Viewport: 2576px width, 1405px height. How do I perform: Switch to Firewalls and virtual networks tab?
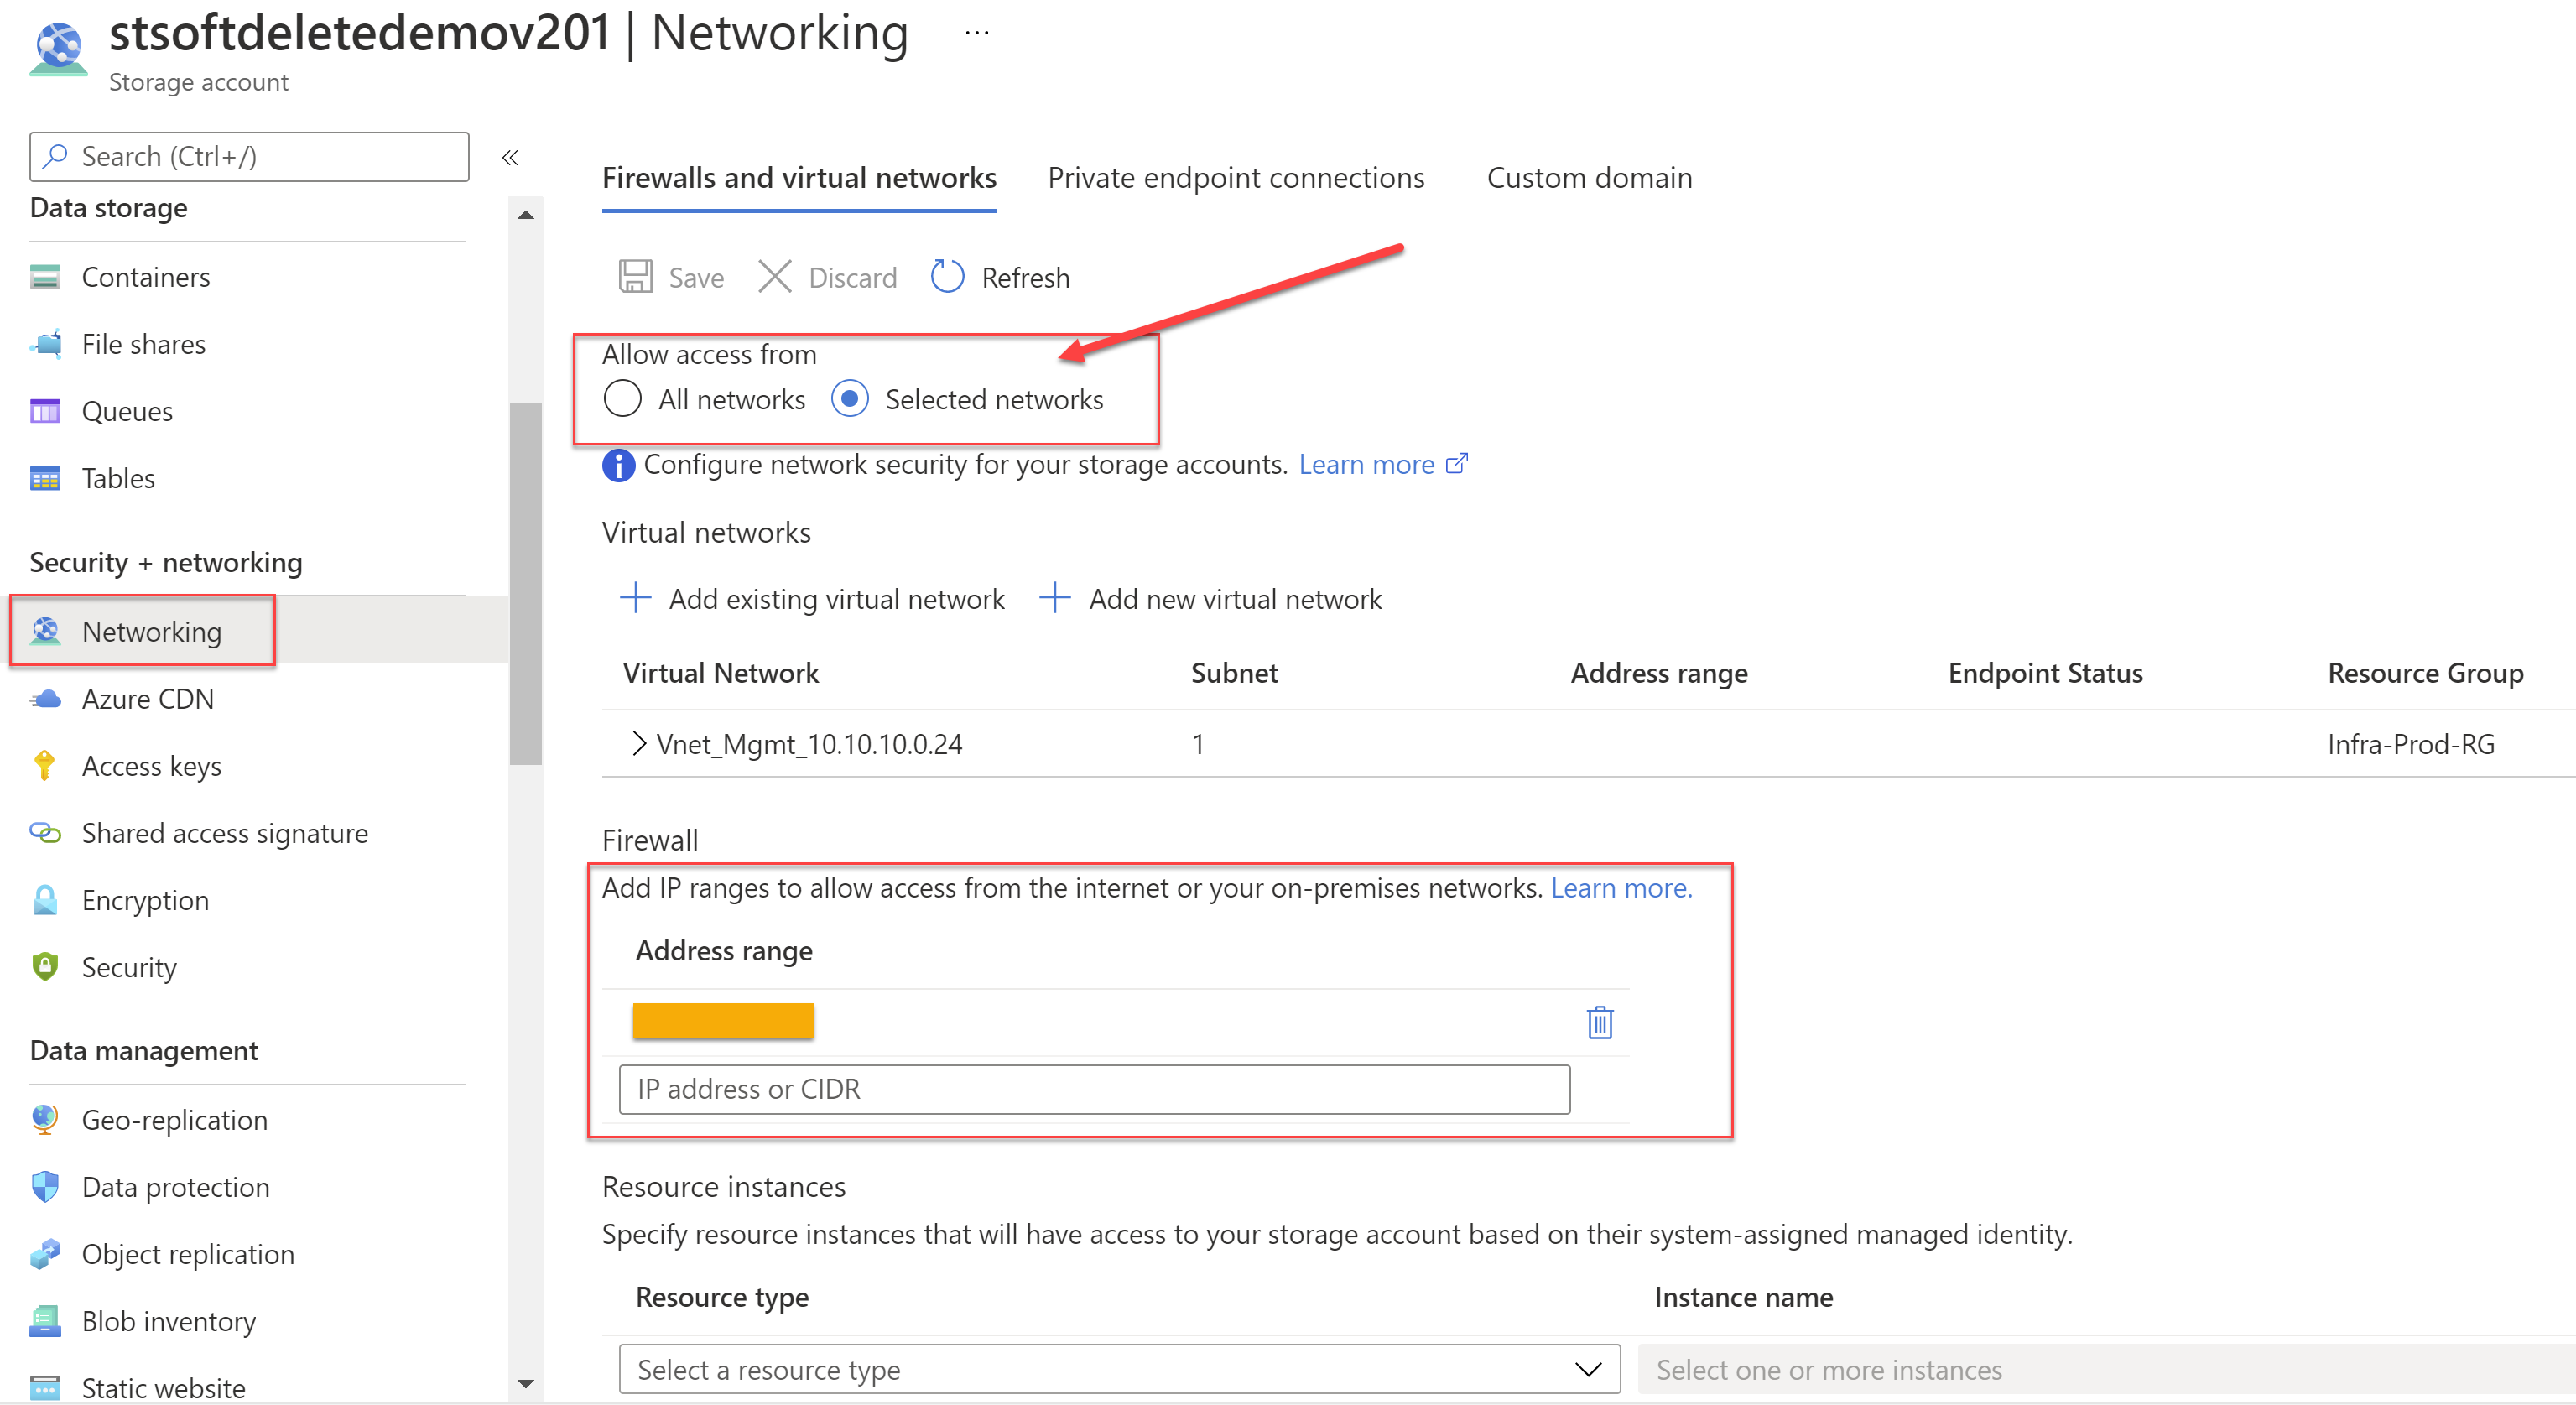point(799,178)
